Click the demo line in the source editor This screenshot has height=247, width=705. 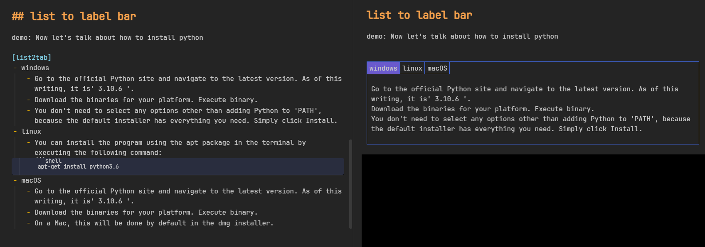(107, 38)
